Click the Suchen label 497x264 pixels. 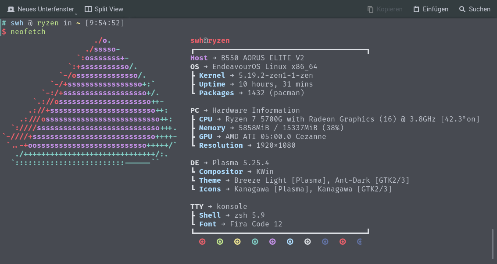(479, 9)
